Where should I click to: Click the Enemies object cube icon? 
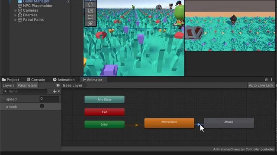(20, 15)
